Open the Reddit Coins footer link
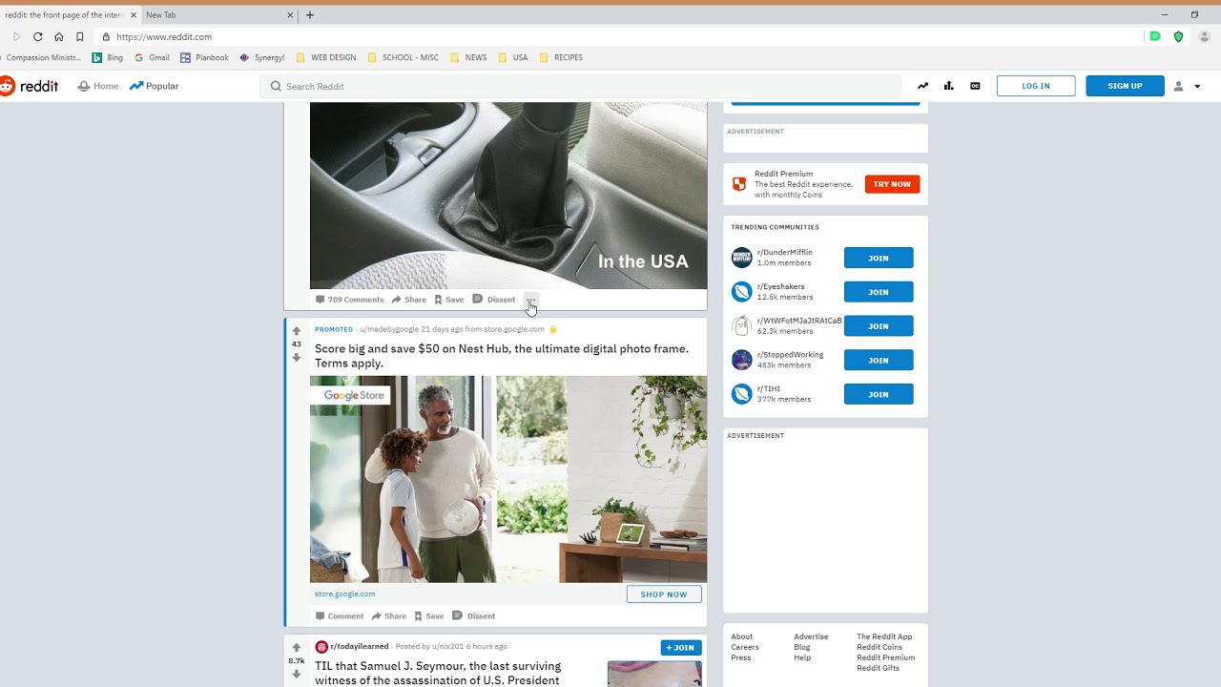 point(880,647)
